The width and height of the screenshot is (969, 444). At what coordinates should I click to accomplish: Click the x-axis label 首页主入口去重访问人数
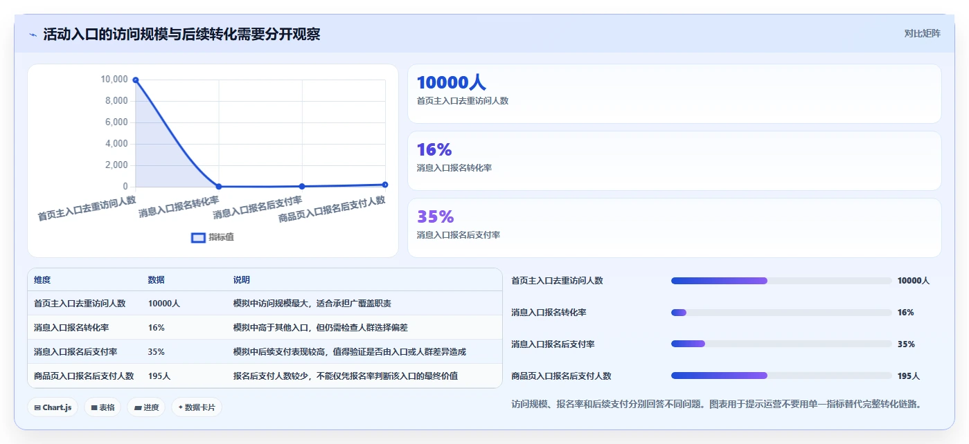coord(87,208)
